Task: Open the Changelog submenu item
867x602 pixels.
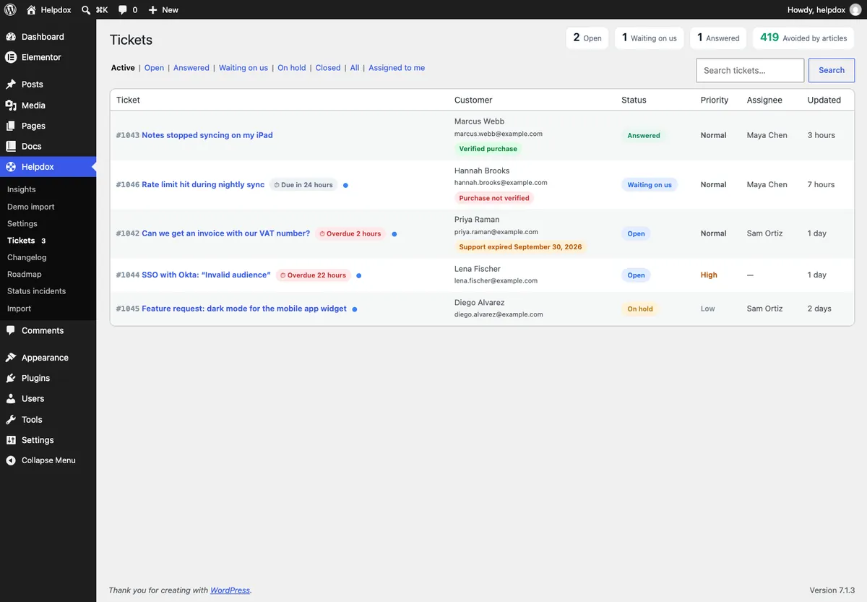Action: pyautogui.click(x=27, y=257)
